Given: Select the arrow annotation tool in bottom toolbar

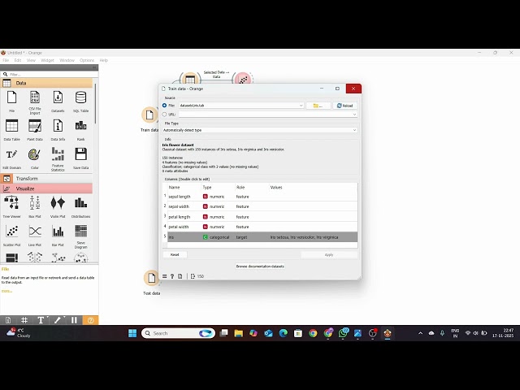Looking at the screenshot, I should click(x=58, y=320).
